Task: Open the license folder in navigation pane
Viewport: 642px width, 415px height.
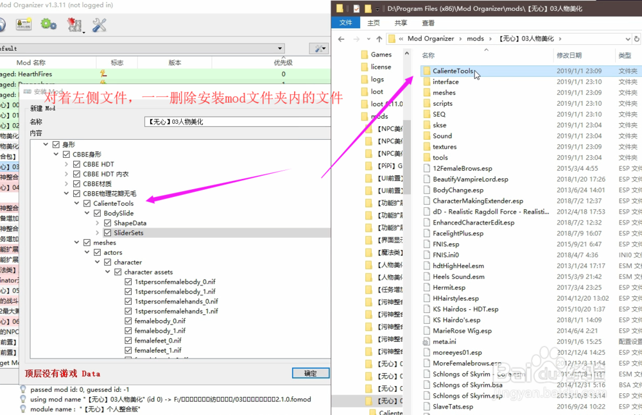Action: tap(381, 67)
